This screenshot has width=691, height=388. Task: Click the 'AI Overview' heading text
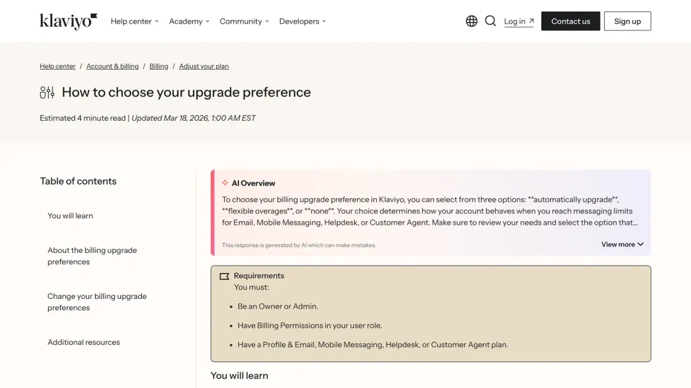point(253,183)
